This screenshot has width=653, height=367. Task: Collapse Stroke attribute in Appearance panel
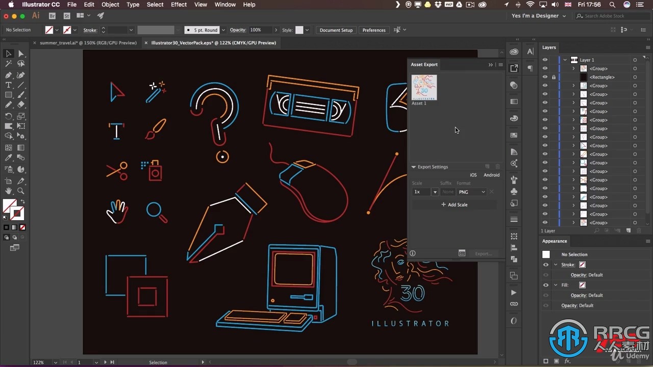coord(556,265)
